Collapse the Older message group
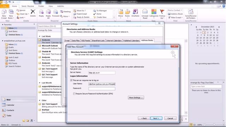The image size is (226, 127). (40, 100)
